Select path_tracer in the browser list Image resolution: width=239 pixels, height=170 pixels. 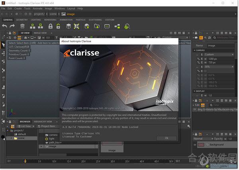point(55,143)
